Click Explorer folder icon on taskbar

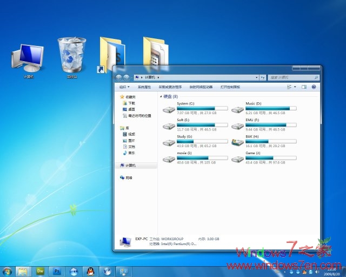click(x=23, y=272)
